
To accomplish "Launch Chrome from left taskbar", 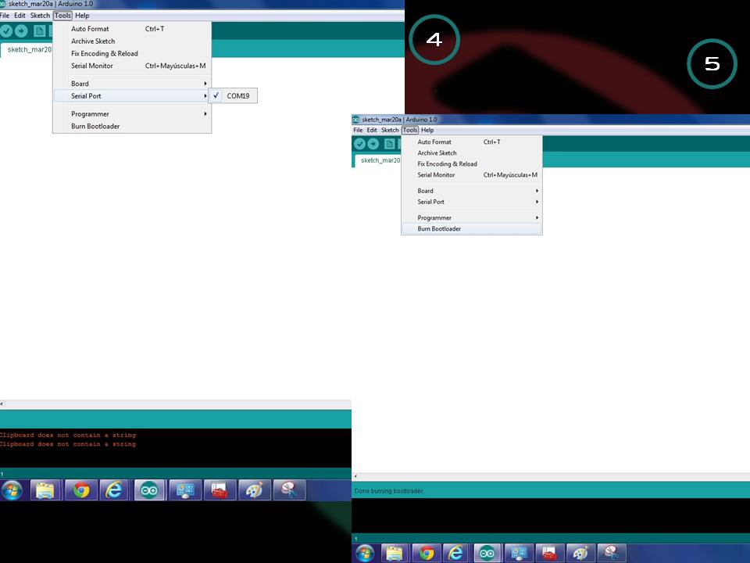I will (x=80, y=490).
